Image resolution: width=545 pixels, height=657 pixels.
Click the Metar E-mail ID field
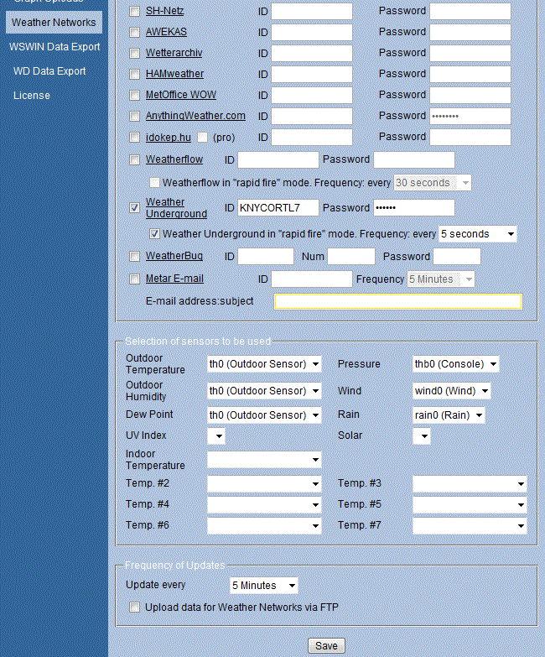click(x=312, y=279)
